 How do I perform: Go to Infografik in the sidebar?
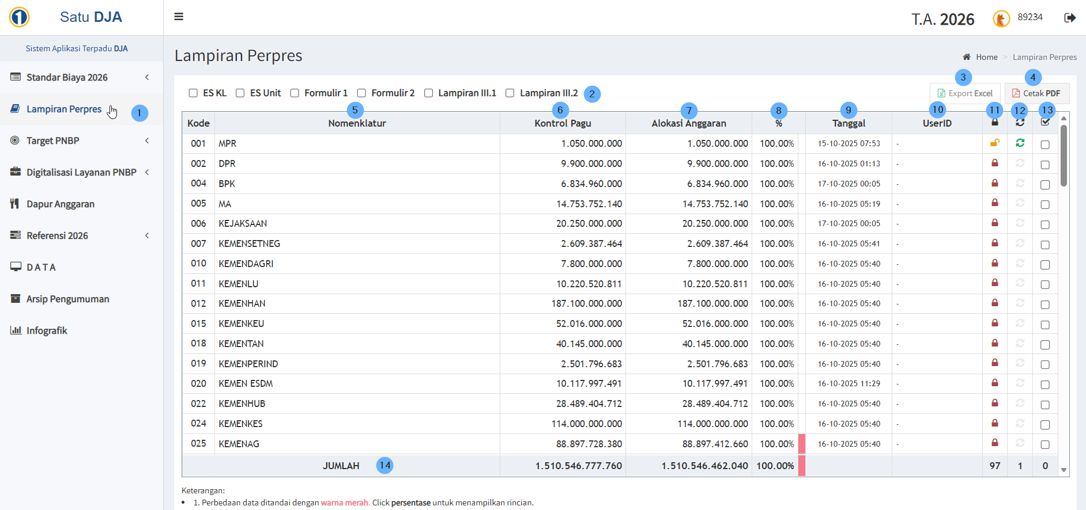pos(47,330)
